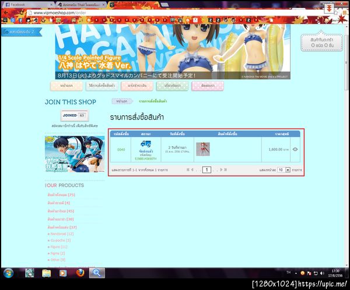Image resolution: width=350 pixels, height=290 pixels.
Task: Click the current page number 1 box
Action: point(206,170)
